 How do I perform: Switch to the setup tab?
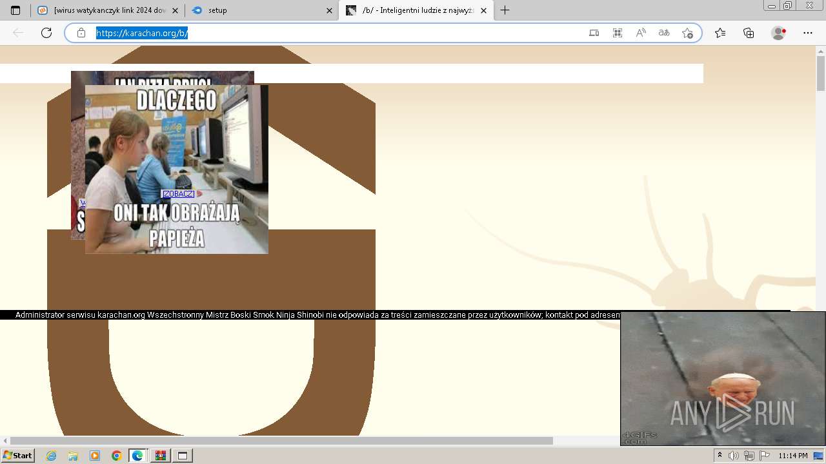pos(263,10)
